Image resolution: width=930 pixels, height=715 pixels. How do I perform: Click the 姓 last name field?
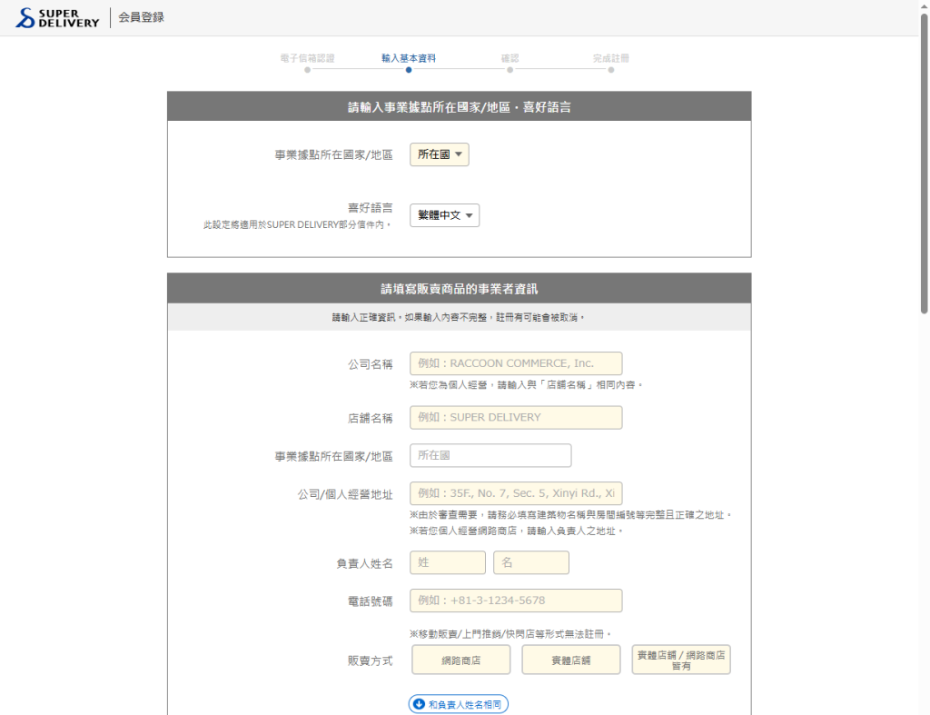point(447,561)
